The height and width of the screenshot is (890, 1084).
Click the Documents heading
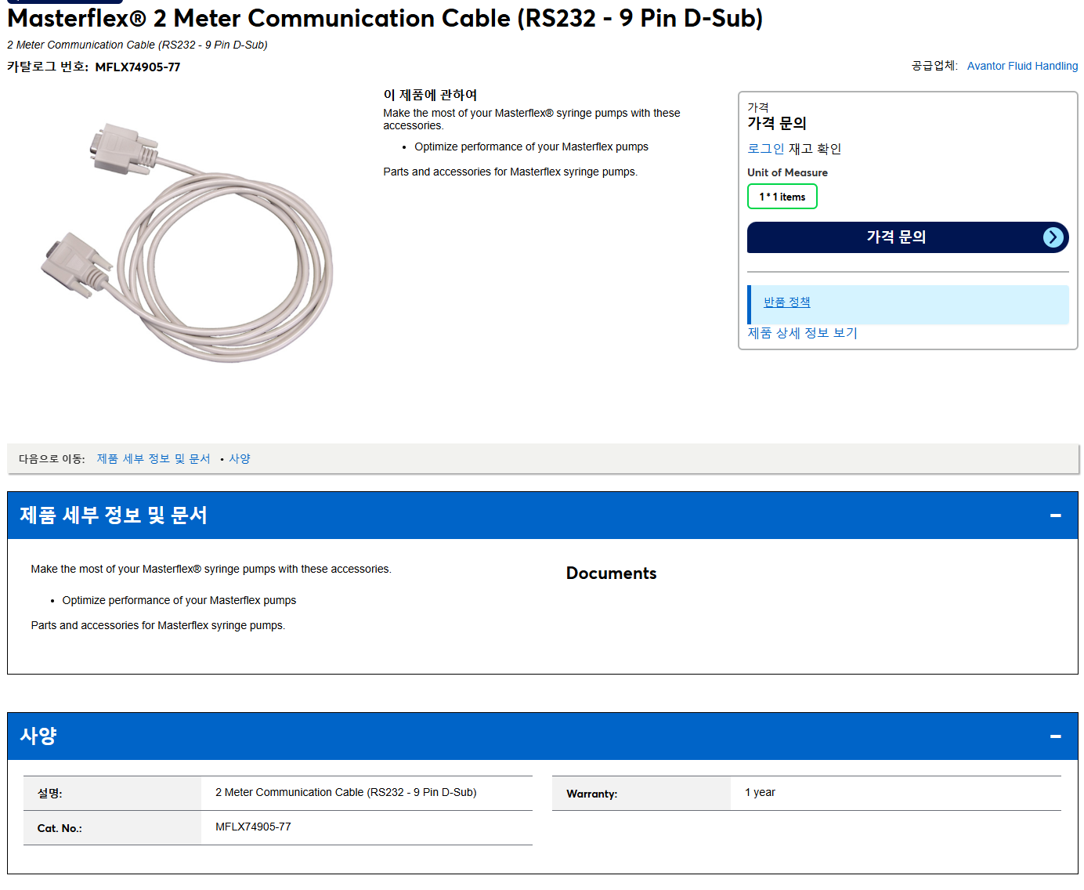click(x=612, y=573)
